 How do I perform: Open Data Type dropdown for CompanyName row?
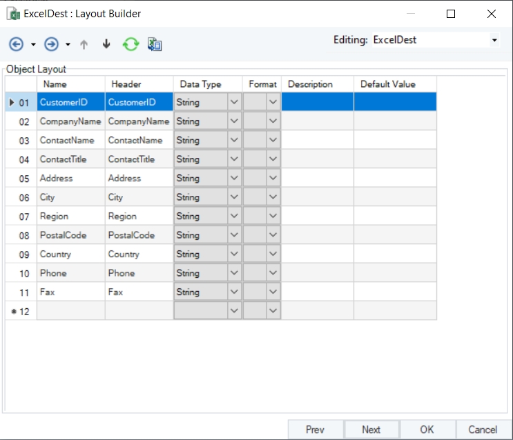coord(234,121)
